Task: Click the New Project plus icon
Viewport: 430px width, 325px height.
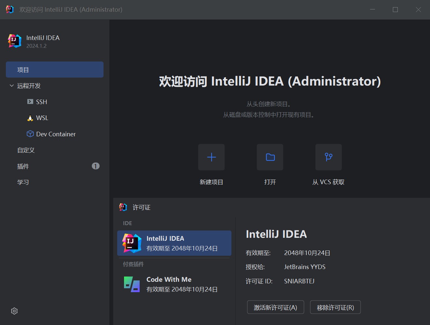Action: point(211,157)
